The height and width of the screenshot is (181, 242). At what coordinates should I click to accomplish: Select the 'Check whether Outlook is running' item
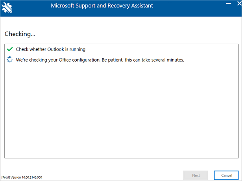coord(50,49)
